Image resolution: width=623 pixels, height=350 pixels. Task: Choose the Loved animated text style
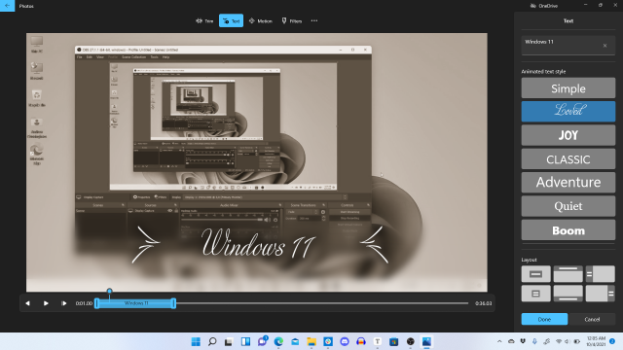568,111
